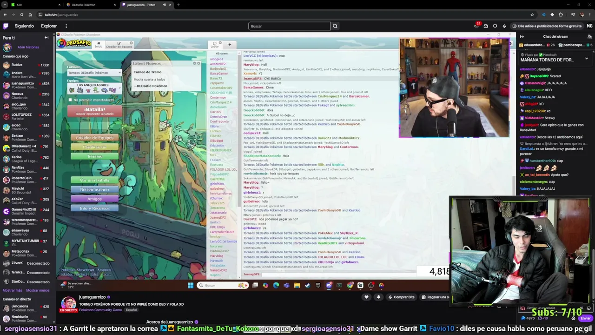Open Microsoft Edge in the streamed taskbar

[276, 285]
